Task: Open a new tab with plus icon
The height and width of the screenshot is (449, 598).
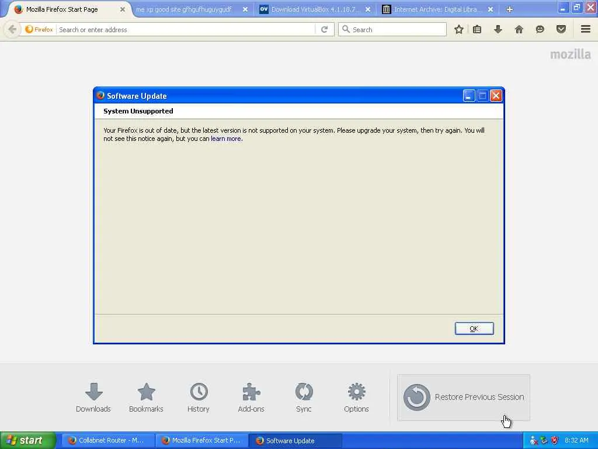Action: pyautogui.click(x=509, y=9)
